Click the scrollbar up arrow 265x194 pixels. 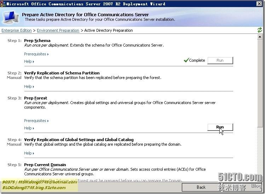click(x=260, y=37)
